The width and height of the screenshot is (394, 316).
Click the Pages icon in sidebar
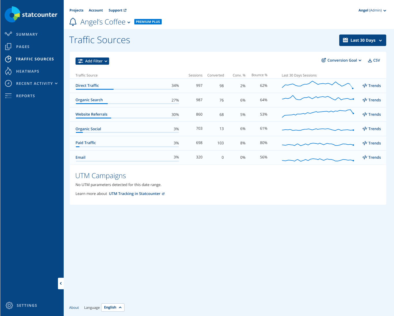click(x=8, y=47)
